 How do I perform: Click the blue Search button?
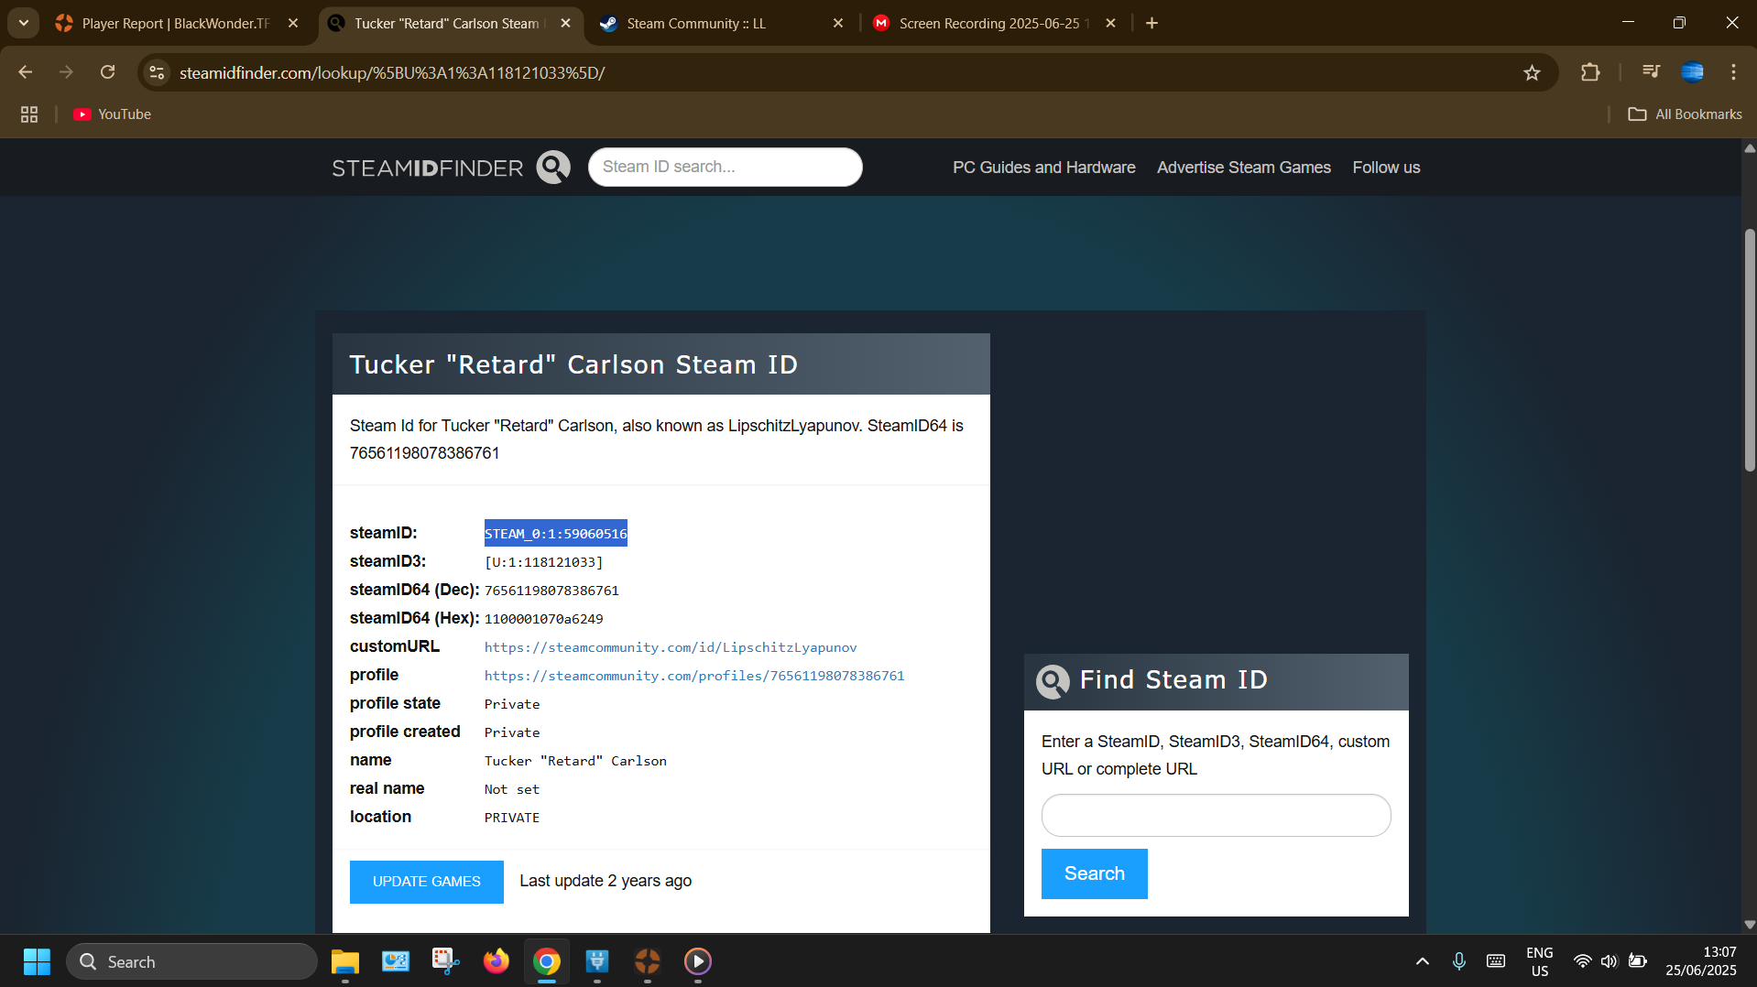tap(1094, 873)
